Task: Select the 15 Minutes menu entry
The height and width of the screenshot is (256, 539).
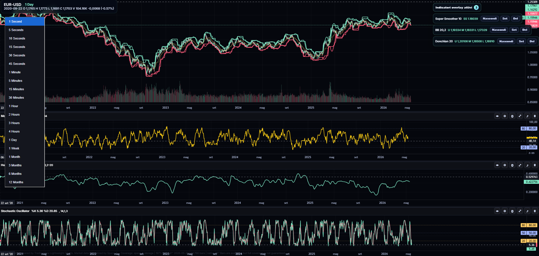Action: 25,89
